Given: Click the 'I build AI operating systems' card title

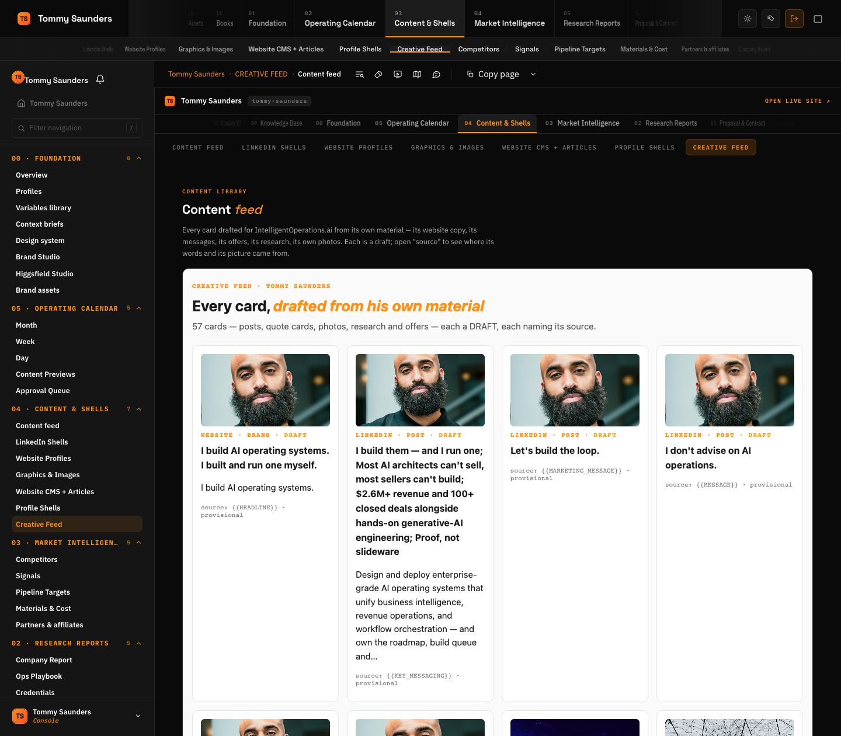Looking at the screenshot, I should pos(265,458).
